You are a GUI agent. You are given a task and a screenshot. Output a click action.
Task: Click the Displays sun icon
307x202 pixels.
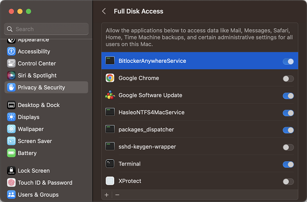click(x=12, y=117)
